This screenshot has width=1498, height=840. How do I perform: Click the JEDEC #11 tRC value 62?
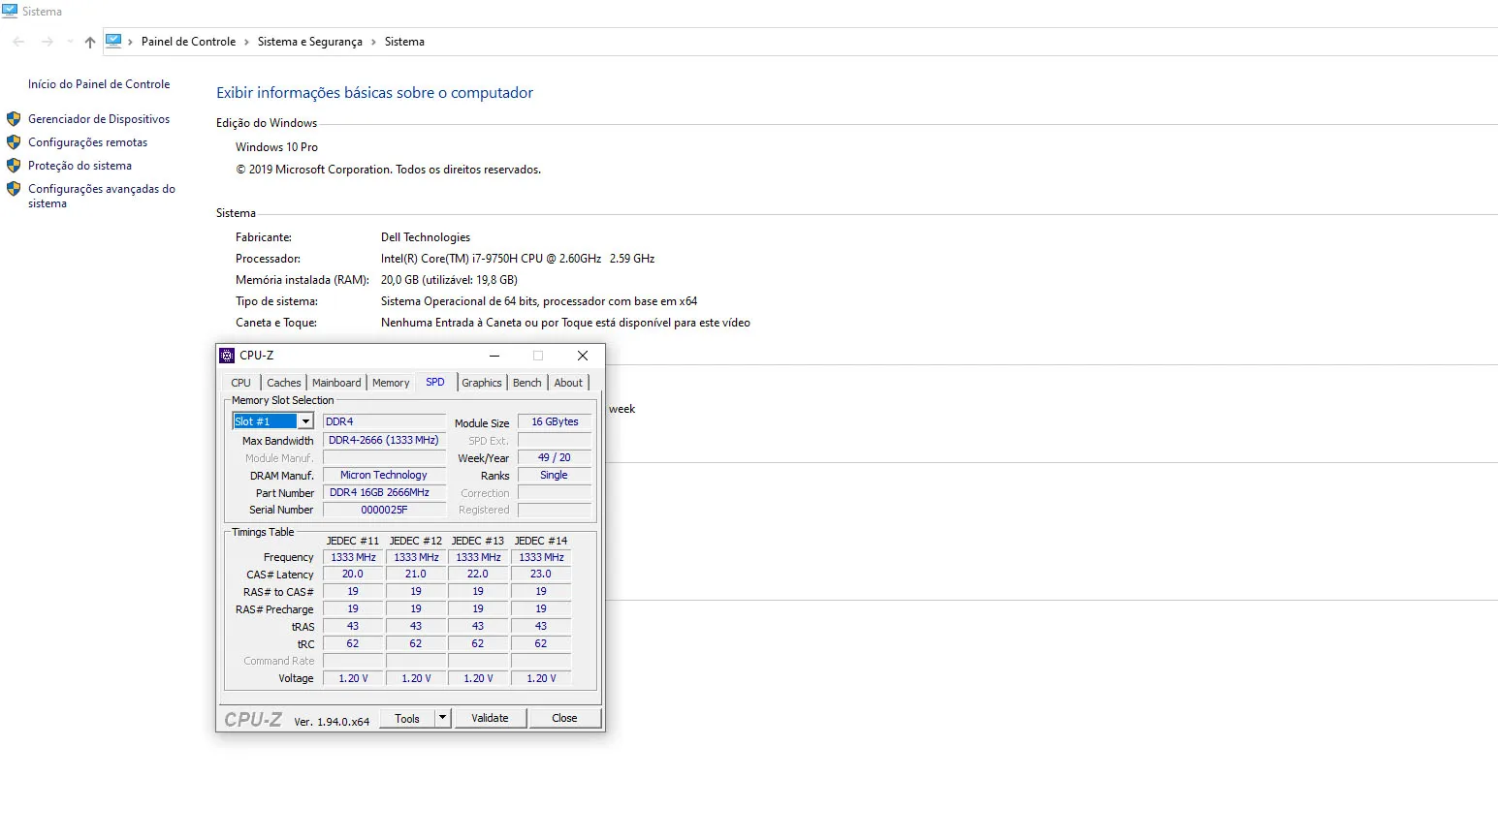(353, 643)
